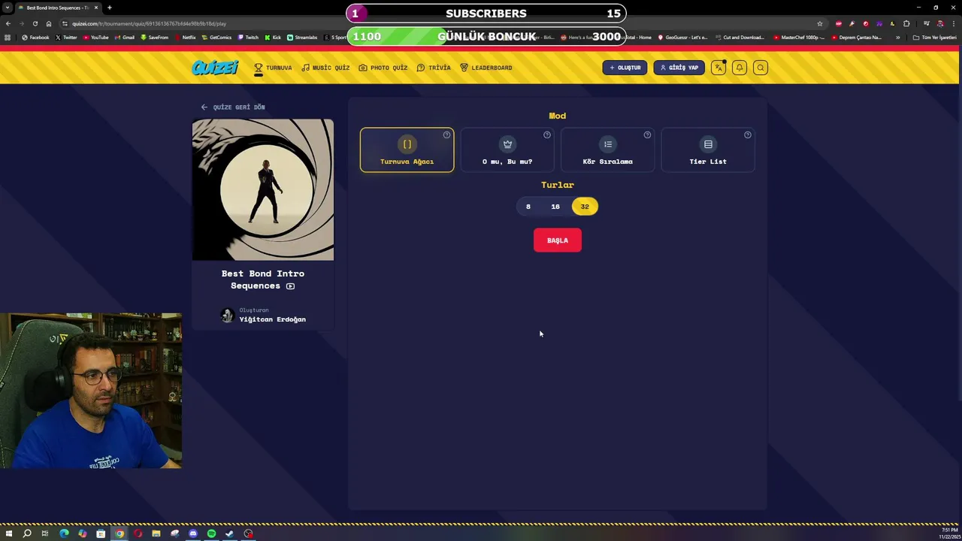Image resolution: width=962 pixels, height=541 pixels.
Task: Open the Tüm Yer İşaretleri bookmarks folder
Action: pyautogui.click(x=935, y=38)
